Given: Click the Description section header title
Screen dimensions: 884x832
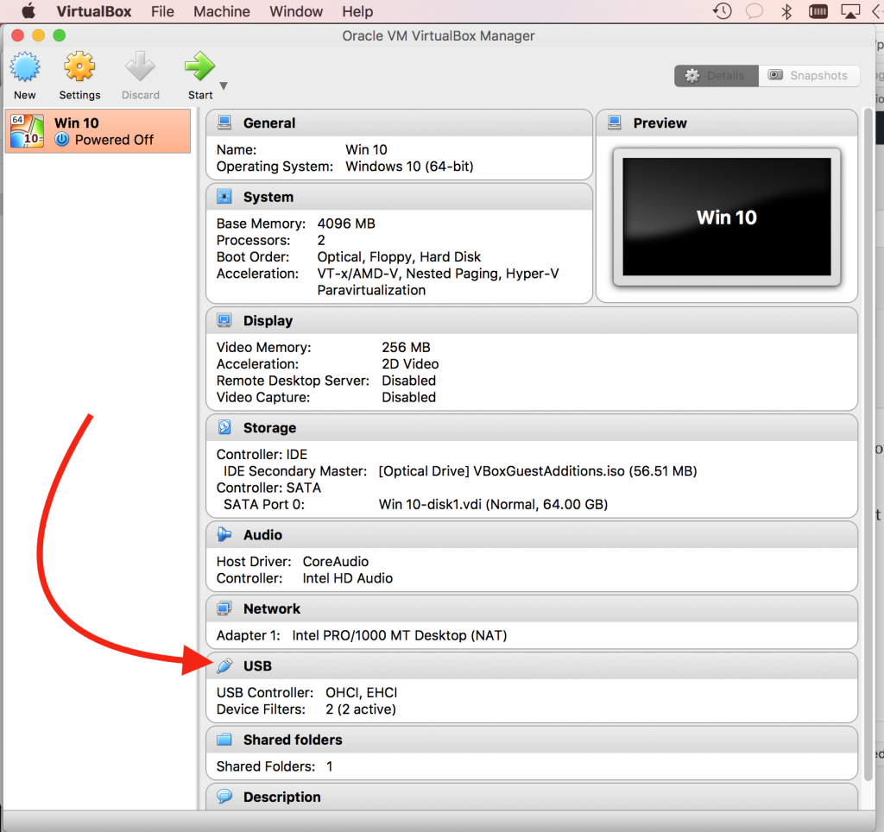Looking at the screenshot, I should (282, 797).
